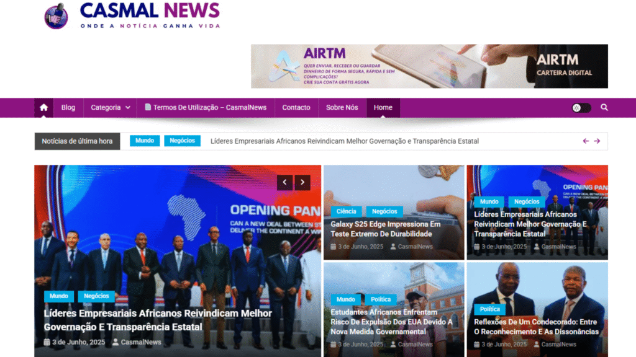636x357 pixels.
Task: Click Negócios tag on top-right Líderes card
Action: click(x=527, y=201)
